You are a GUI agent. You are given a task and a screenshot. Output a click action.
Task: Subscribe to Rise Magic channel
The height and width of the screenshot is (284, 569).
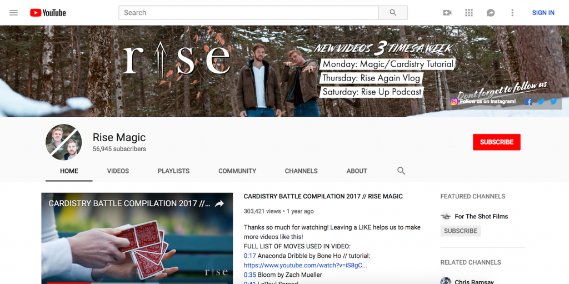pos(496,142)
